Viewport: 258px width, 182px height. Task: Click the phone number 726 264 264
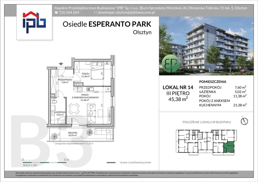69,12
